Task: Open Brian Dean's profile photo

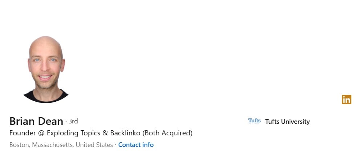Action: (x=46, y=67)
